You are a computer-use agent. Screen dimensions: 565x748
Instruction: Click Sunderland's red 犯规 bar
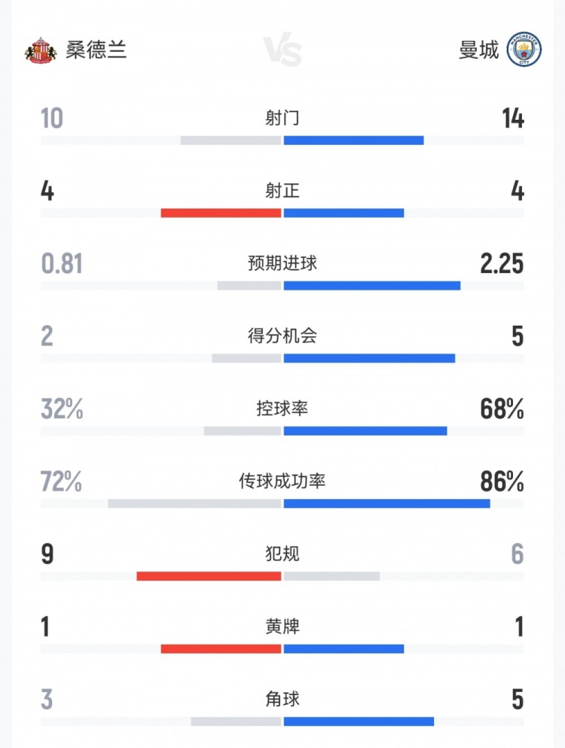pos(209,576)
